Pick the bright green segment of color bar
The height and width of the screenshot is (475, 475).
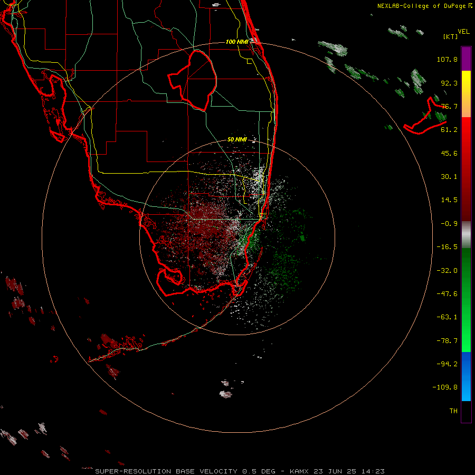466,300
